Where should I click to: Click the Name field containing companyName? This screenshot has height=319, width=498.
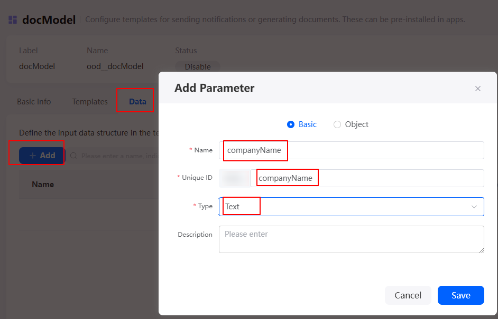351,150
